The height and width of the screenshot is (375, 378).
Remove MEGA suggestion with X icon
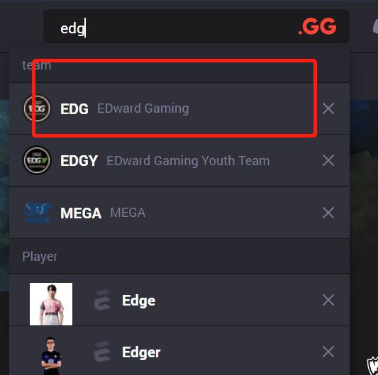pyautogui.click(x=328, y=213)
